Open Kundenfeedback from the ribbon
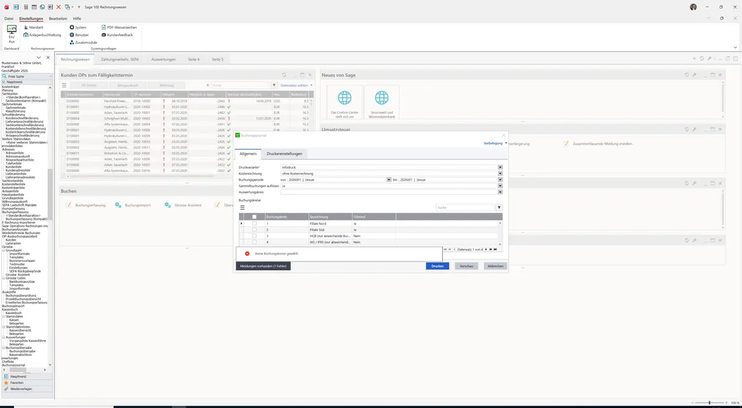 click(x=117, y=35)
